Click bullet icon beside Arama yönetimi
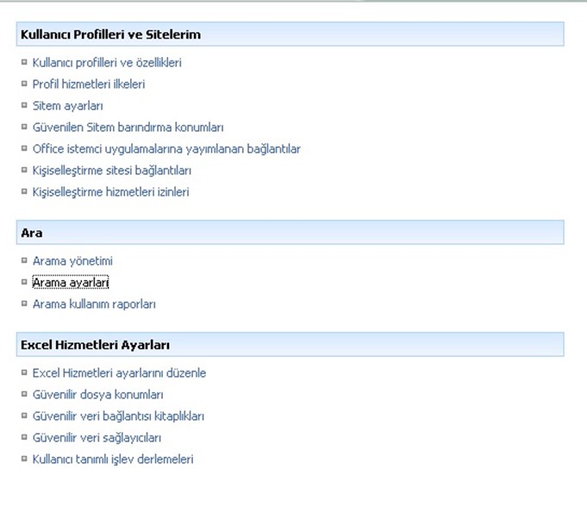 (24, 260)
